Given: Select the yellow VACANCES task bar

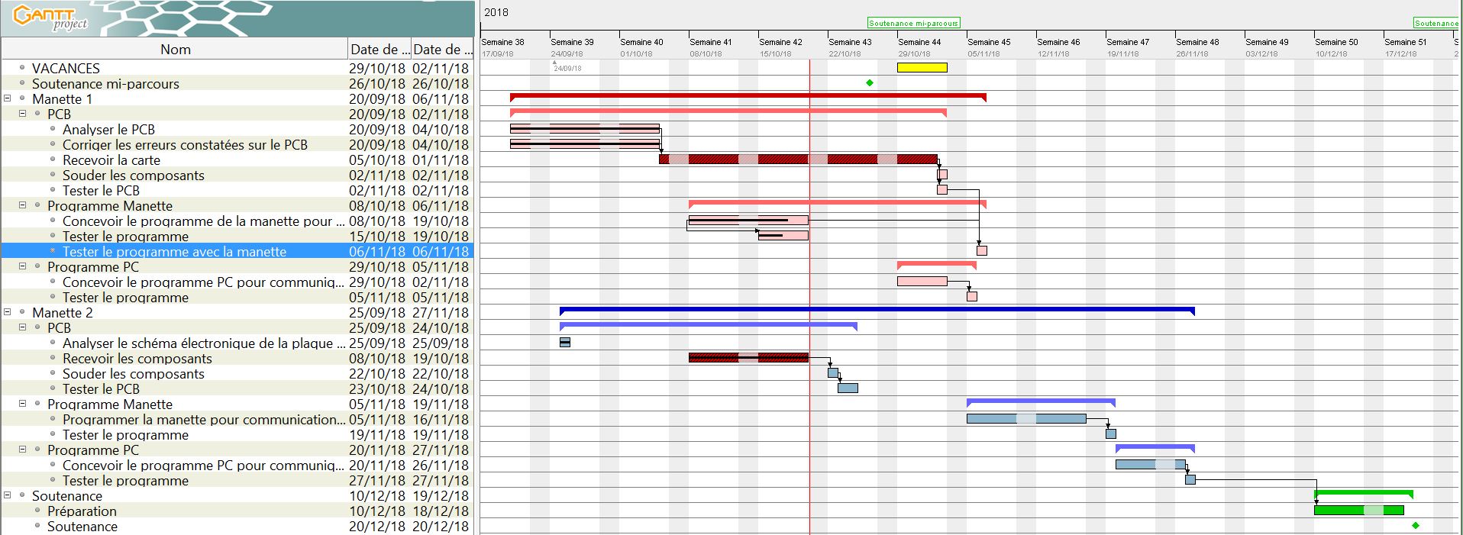Looking at the screenshot, I should click(x=922, y=68).
